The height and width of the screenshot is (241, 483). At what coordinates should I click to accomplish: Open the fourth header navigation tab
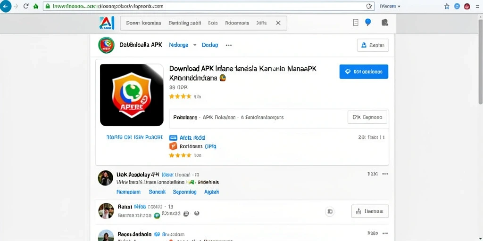tap(237, 23)
